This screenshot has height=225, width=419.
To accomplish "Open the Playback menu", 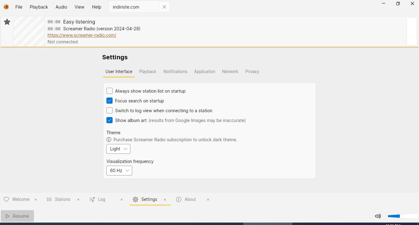I will tap(39, 7).
